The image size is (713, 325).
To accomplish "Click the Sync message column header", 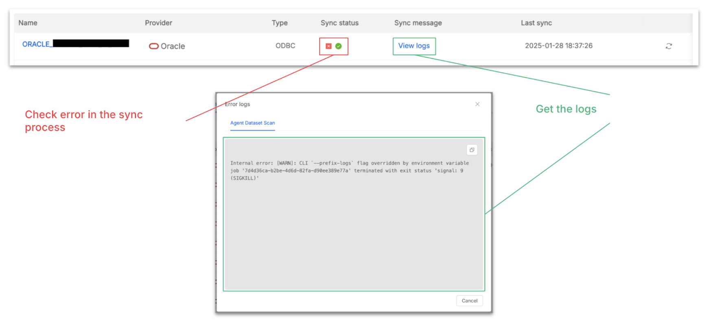I will tap(418, 23).
